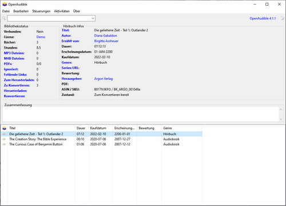Click the Serien URL link

point(70,68)
